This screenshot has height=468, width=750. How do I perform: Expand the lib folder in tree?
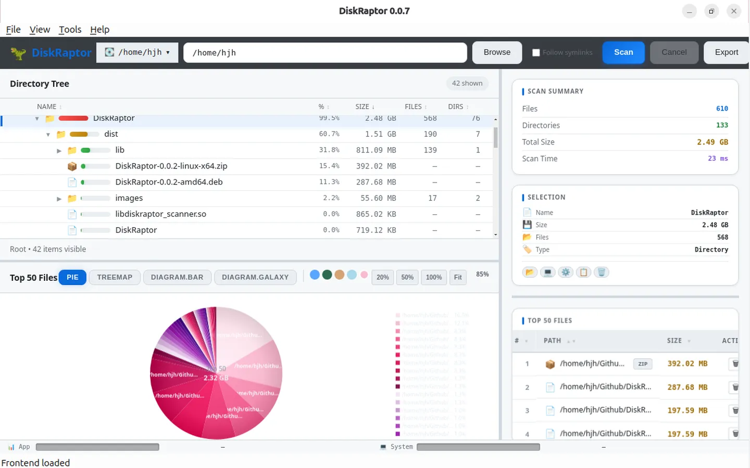(59, 151)
